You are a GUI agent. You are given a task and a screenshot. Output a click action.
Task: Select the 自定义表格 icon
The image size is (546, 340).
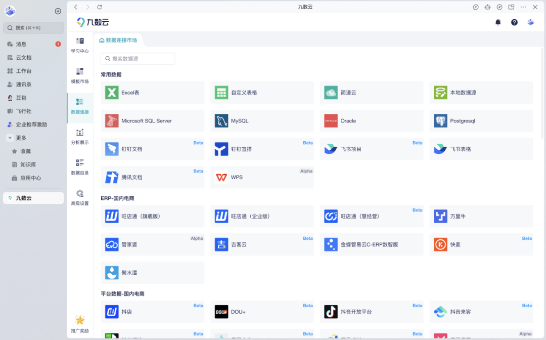point(221,93)
